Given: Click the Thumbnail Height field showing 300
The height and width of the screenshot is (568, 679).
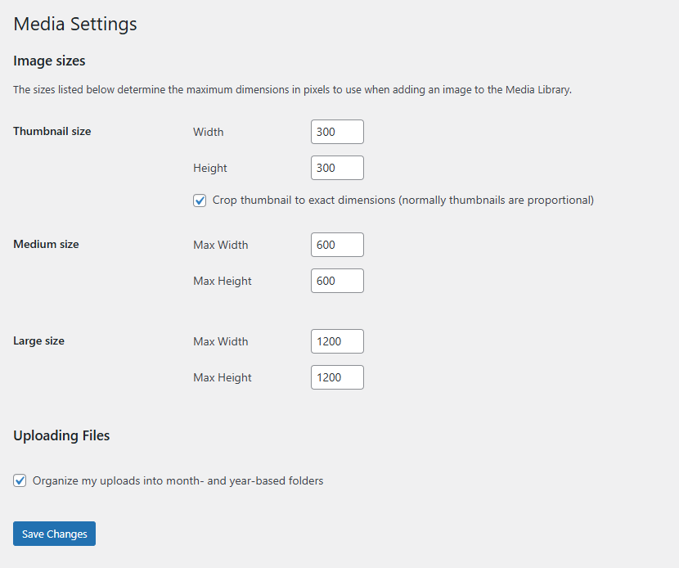Looking at the screenshot, I should [x=337, y=168].
